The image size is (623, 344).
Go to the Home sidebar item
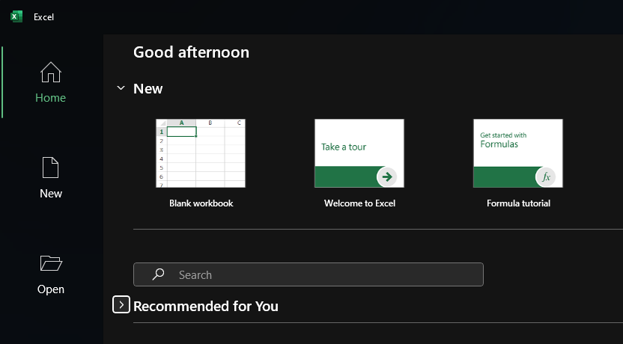coord(50,82)
